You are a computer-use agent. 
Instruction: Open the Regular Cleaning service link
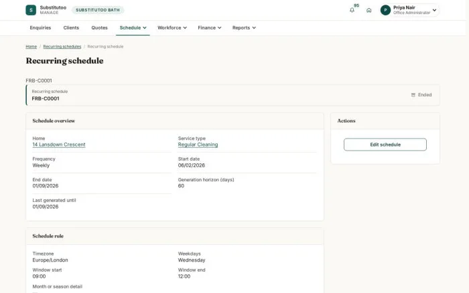click(198, 144)
